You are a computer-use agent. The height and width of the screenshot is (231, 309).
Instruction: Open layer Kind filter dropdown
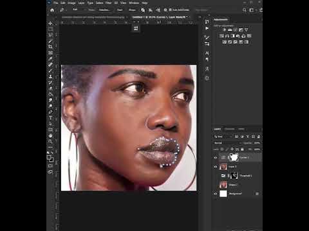pos(223,137)
